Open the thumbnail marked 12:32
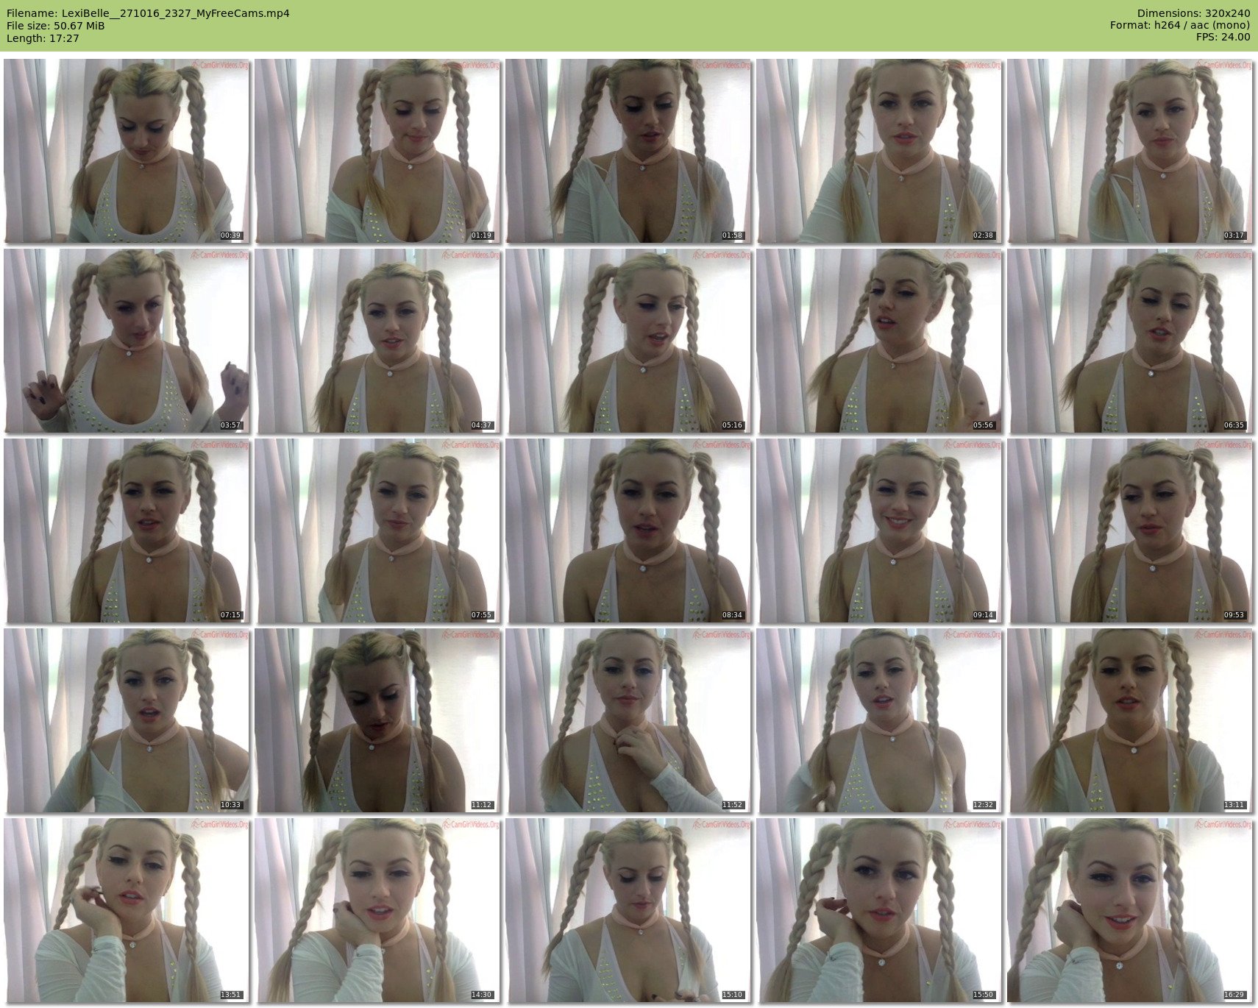The image size is (1258, 1008). [x=879, y=720]
